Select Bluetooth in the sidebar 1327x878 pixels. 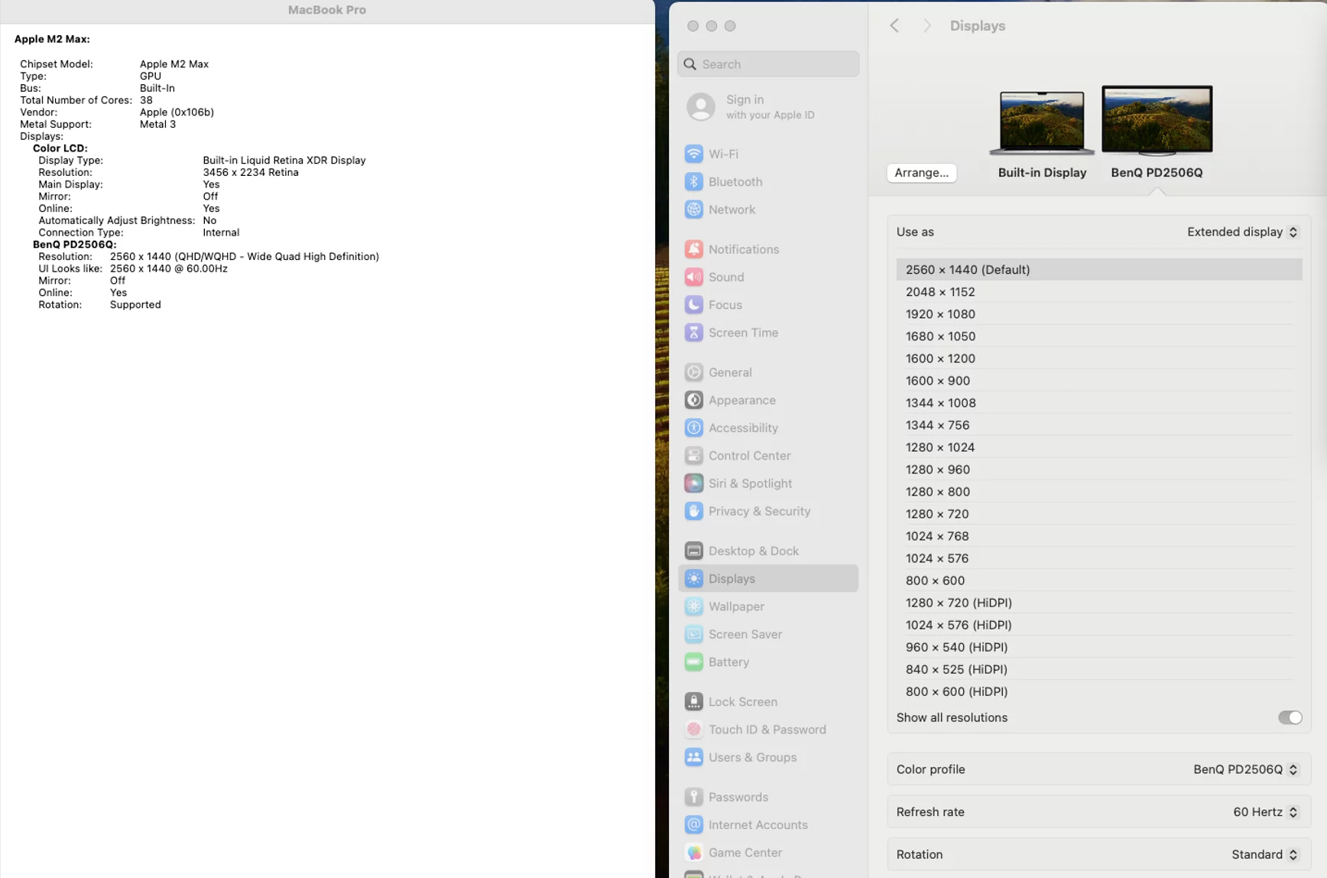click(735, 181)
